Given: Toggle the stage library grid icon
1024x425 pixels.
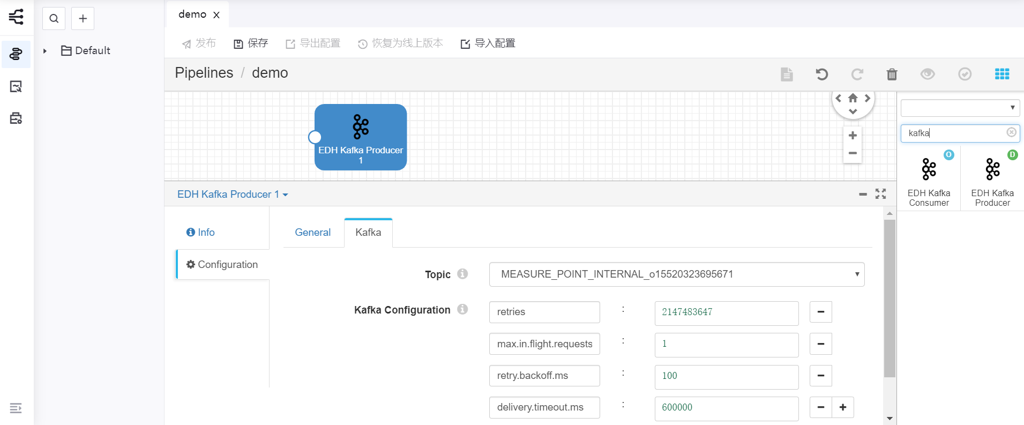Looking at the screenshot, I should pyautogui.click(x=1001, y=74).
